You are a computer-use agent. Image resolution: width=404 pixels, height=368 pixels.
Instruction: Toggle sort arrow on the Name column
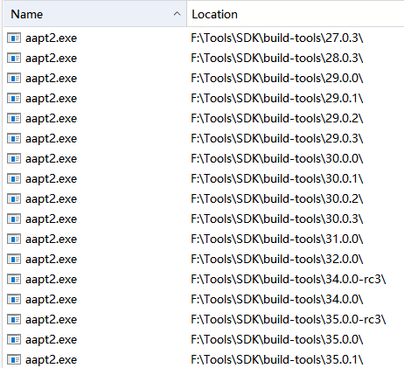tap(177, 14)
